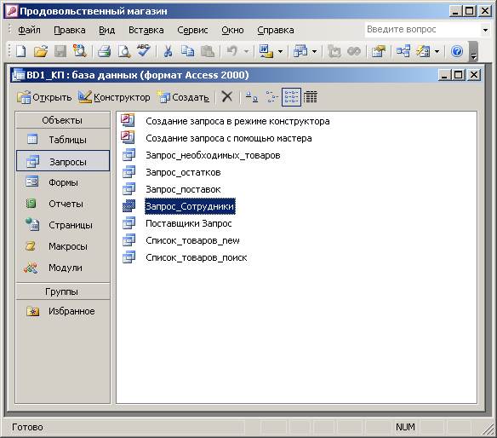Open the Введите вопрос dropdown arrow
The image size is (497, 438).
(485, 30)
